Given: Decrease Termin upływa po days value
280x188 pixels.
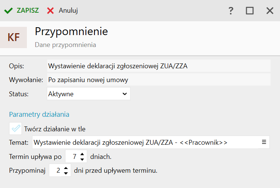Looking at the screenshot, I should [x=82, y=159].
